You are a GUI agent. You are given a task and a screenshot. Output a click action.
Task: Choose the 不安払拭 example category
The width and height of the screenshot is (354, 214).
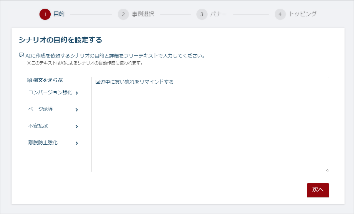38,126
